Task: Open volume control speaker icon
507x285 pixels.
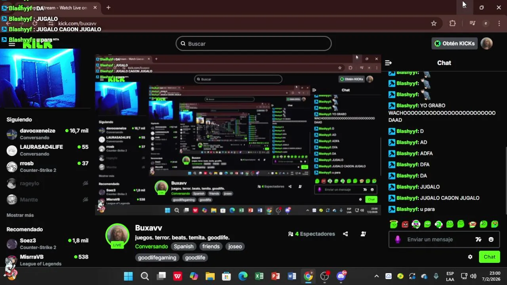Action: (473, 276)
